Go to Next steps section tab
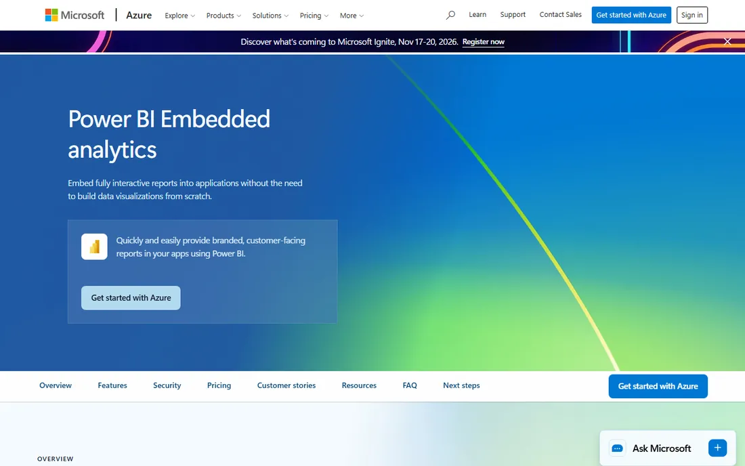Screen dimensions: 745x466 (x=461, y=385)
